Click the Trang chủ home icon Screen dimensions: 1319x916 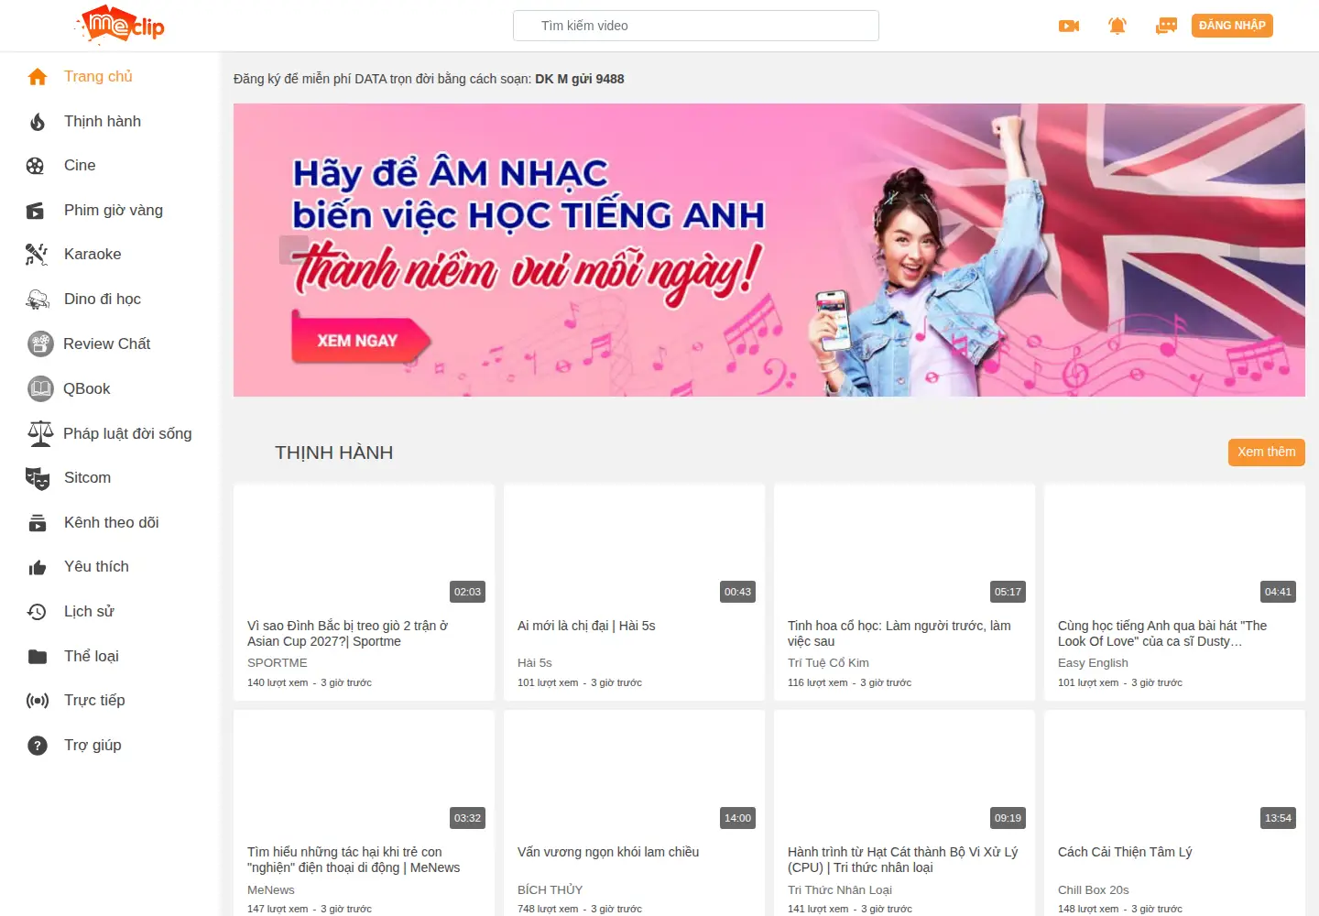coord(38,77)
